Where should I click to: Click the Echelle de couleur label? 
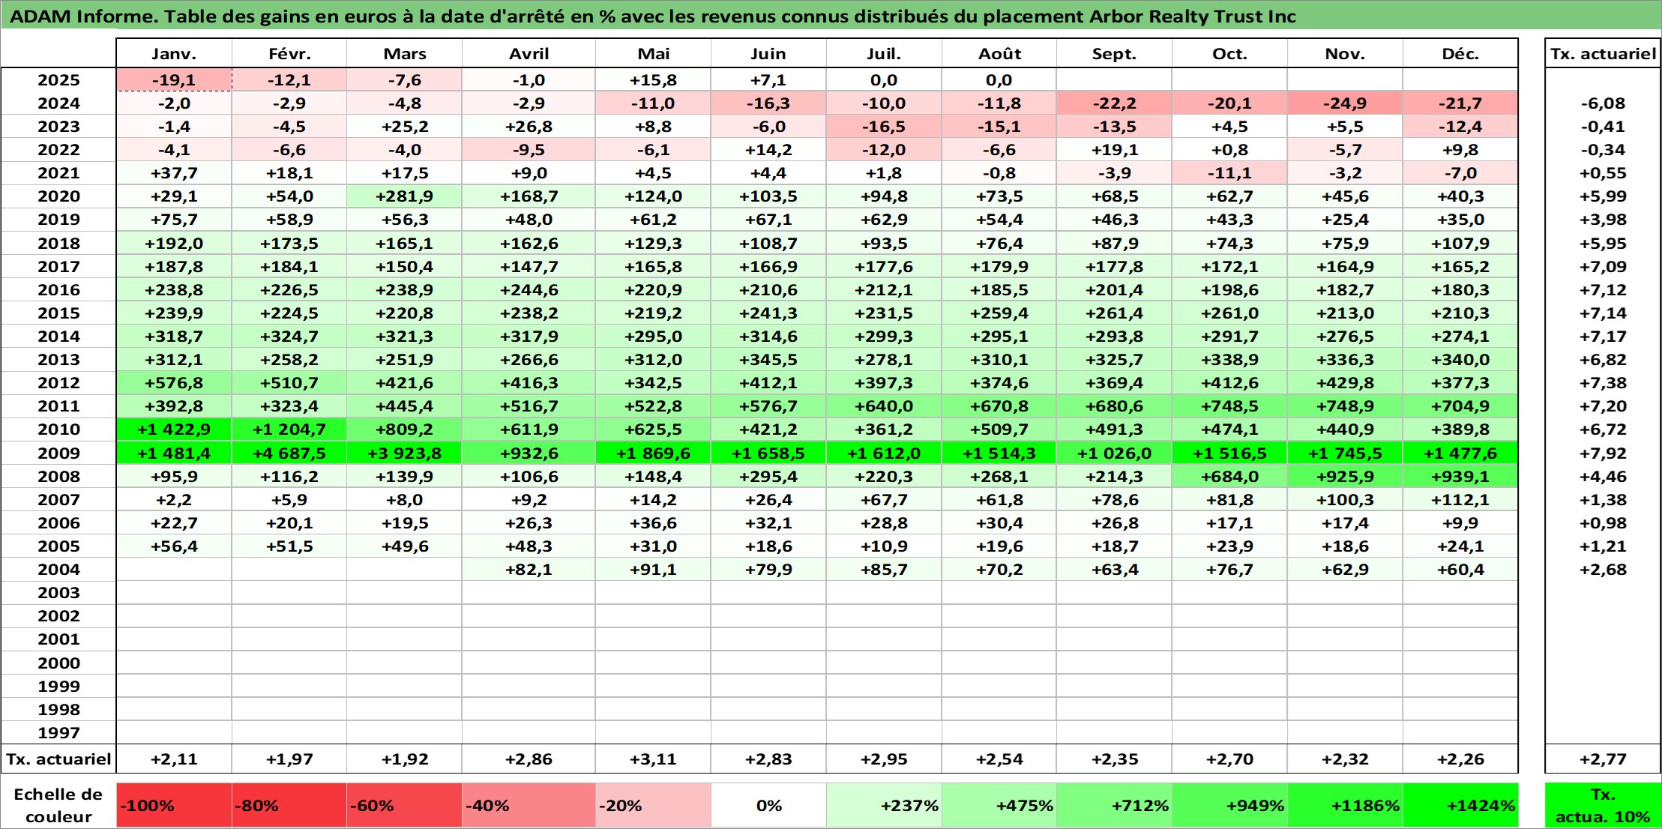58,805
